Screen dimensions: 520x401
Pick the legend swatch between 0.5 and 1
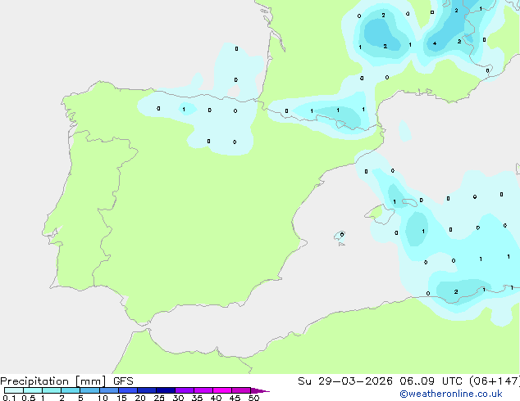(33, 390)
